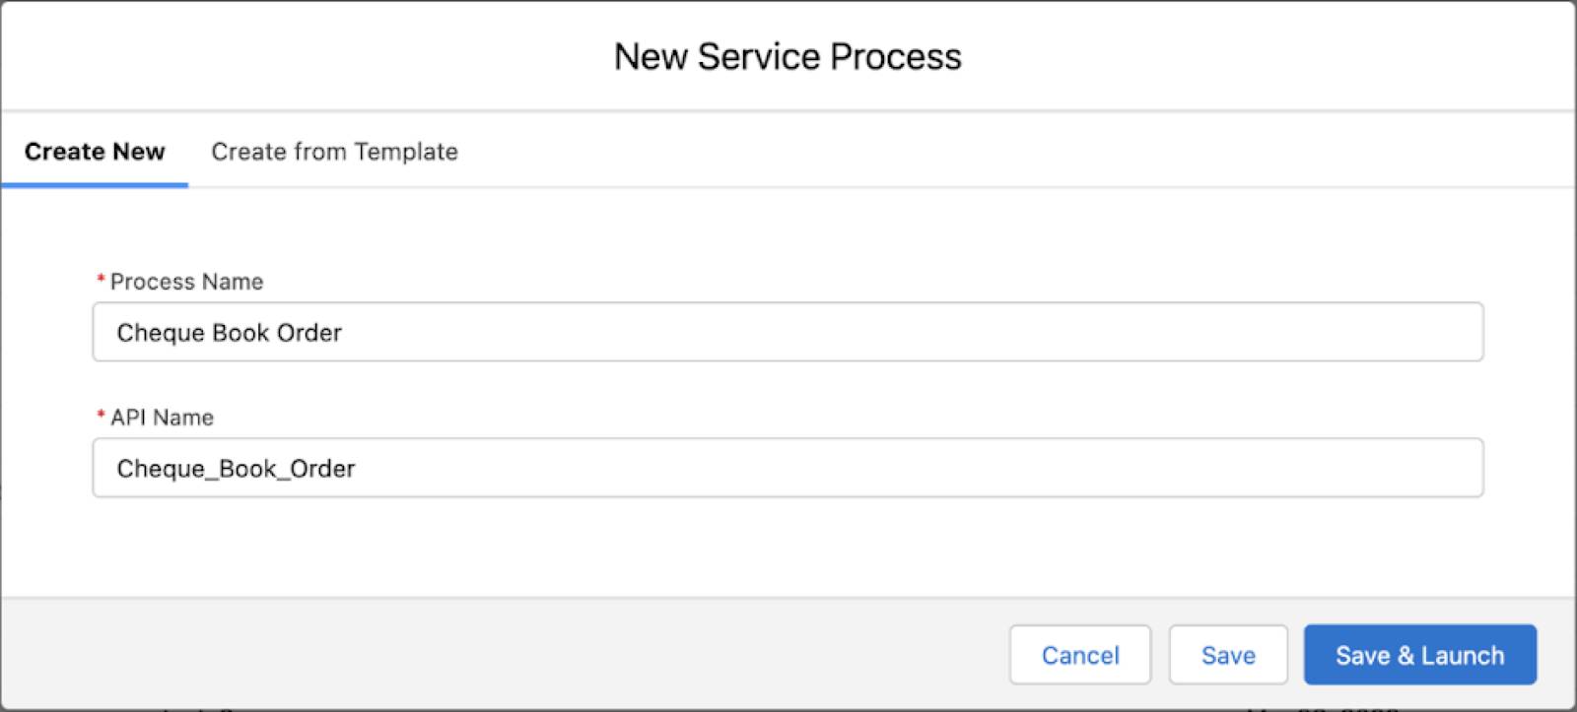Image resolution: width=1577 pixels, height=712 pixels.
Task: Click the Save & Launch button
Action: [1419, 654]
